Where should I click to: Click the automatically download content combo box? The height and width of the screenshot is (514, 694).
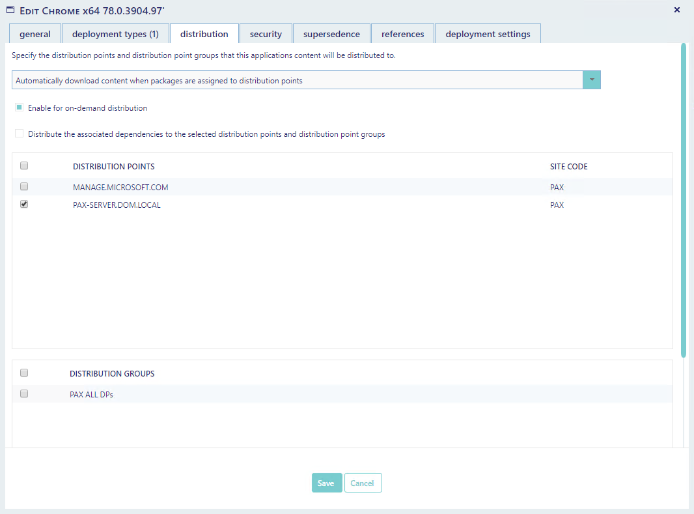(298, 80)
